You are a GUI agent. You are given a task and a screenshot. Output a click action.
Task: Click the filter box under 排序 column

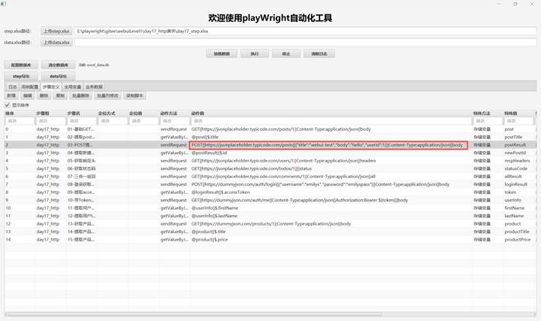pyautogui.click(x=20, y=121)
